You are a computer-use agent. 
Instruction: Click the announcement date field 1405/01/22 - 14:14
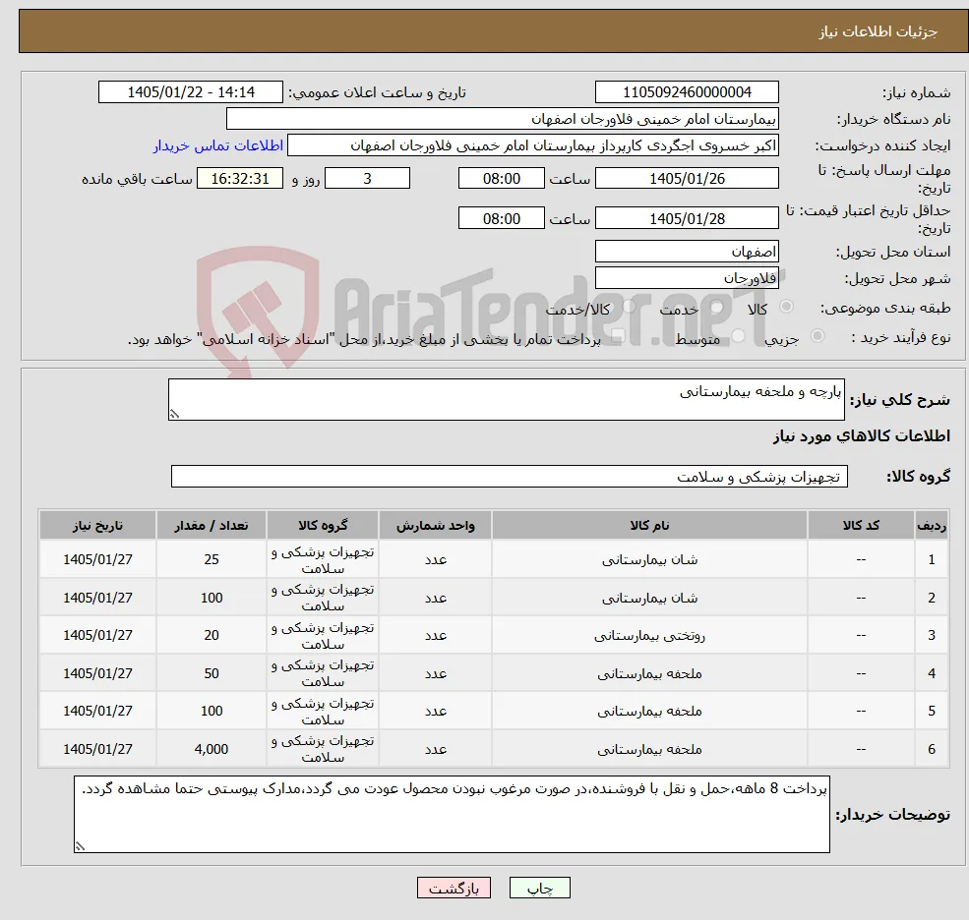point(190,92)
